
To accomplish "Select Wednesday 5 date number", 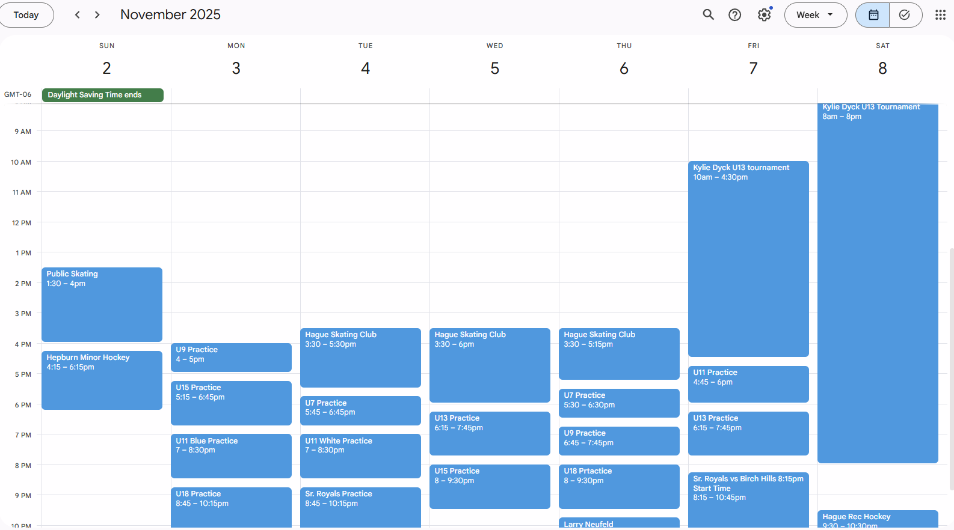I will tap(494, 68).
